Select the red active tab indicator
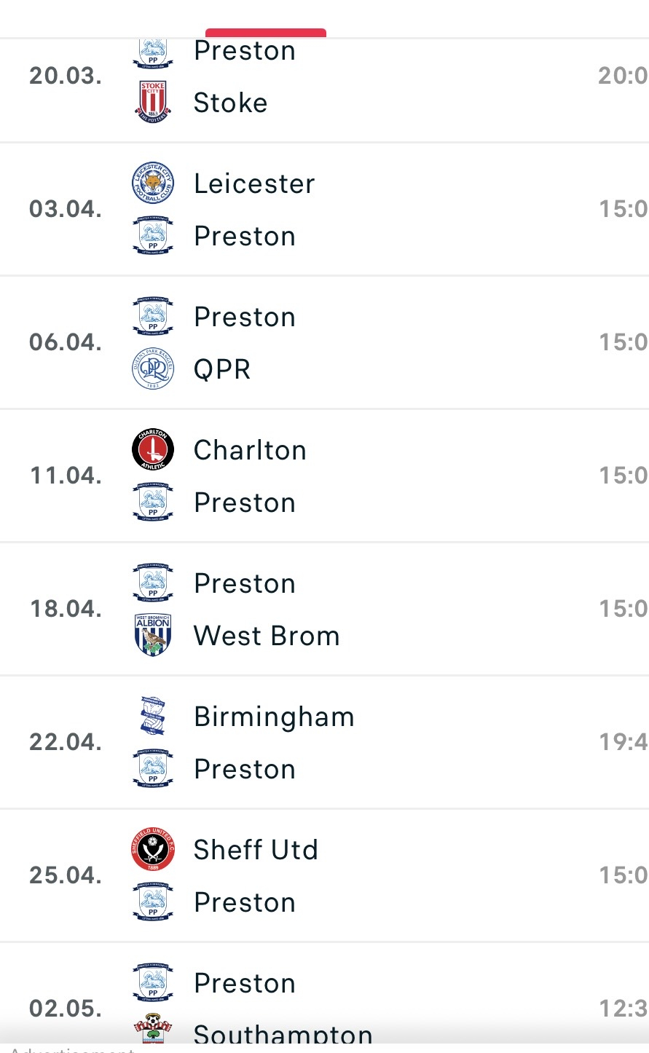This screenshot has height=1053, width=649. coord(266,33)
